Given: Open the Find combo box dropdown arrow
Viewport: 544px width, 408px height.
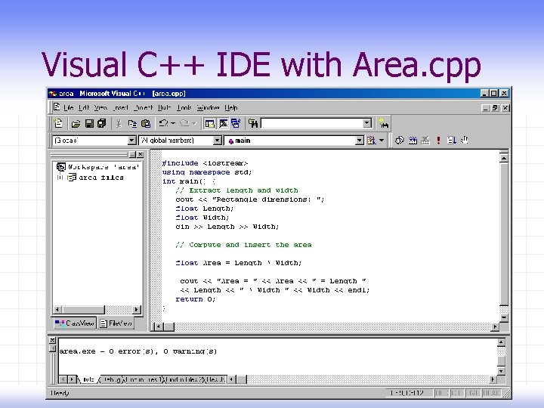Looking at the screenshot, I should click(367, 123).
